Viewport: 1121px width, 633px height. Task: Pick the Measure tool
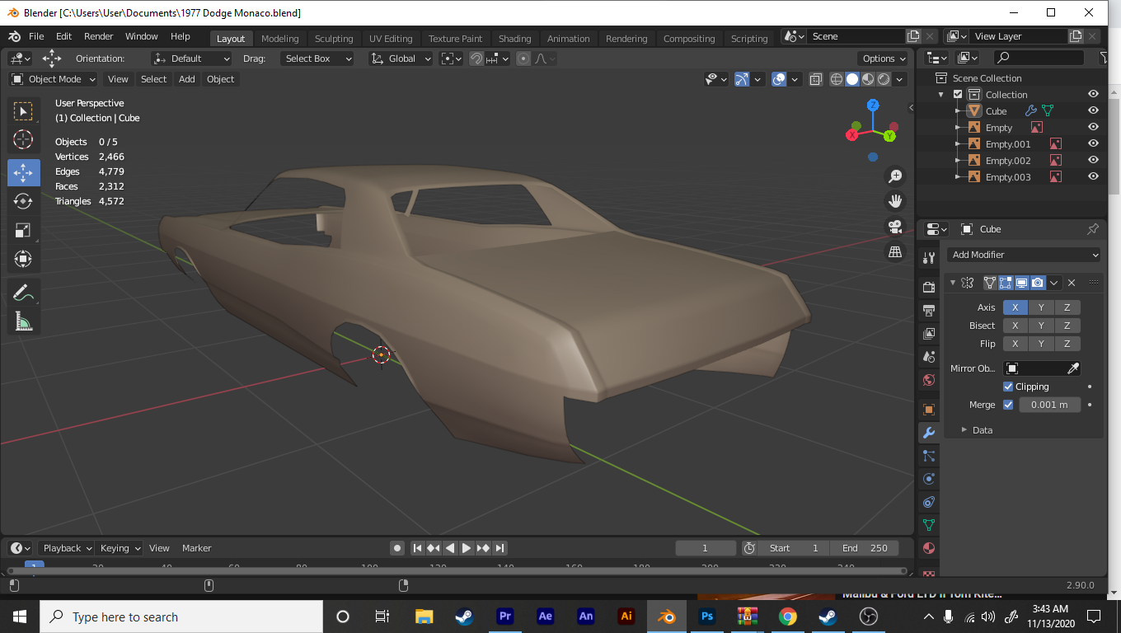pos(23,321)
